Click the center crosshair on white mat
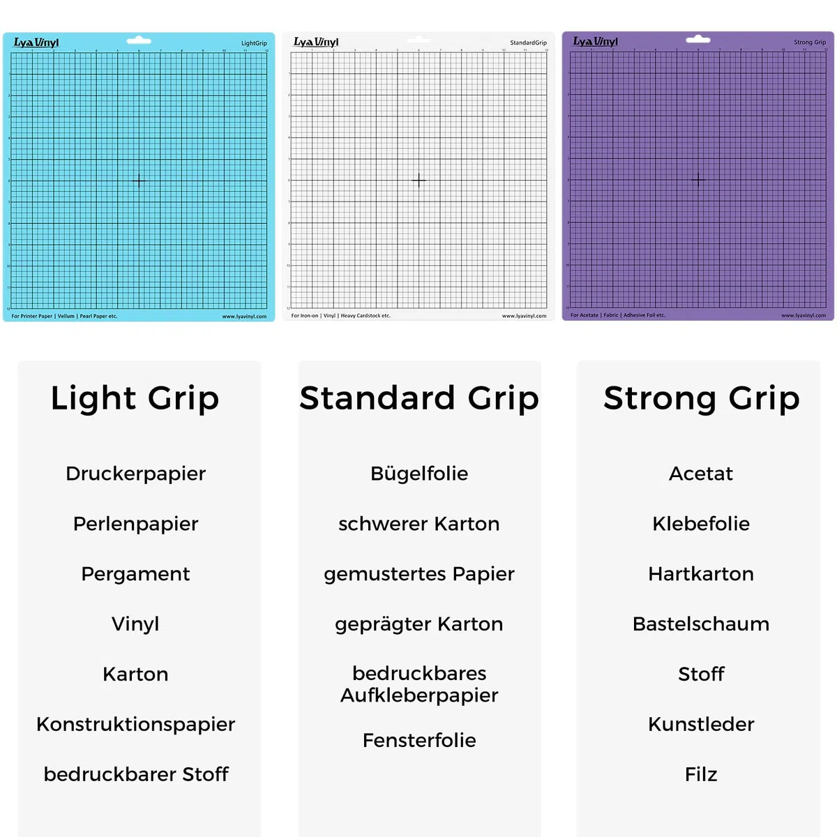 pos(418,181)
